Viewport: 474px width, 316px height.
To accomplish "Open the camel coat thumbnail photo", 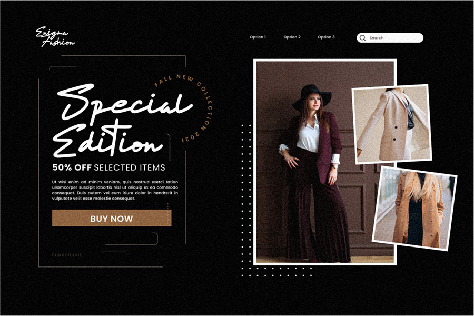I will point(414,209).
